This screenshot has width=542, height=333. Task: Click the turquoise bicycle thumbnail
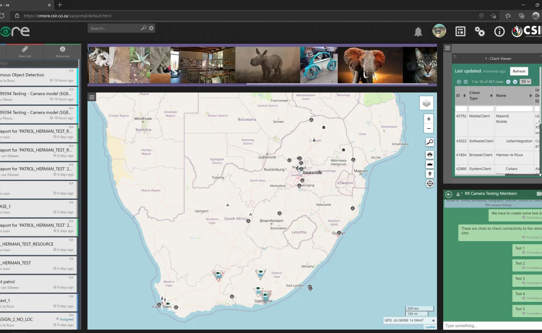click(x=319, y=65)
